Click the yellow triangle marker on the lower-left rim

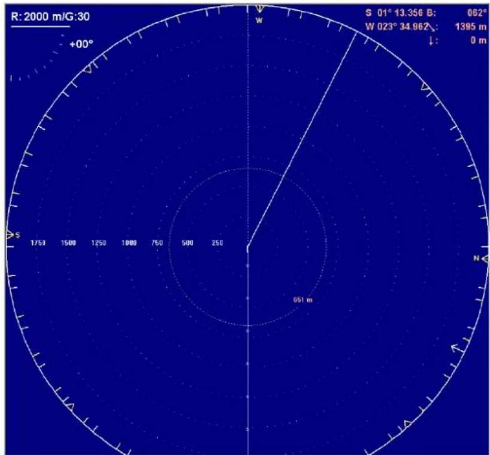pyautogui.click(x=69, y=406)
